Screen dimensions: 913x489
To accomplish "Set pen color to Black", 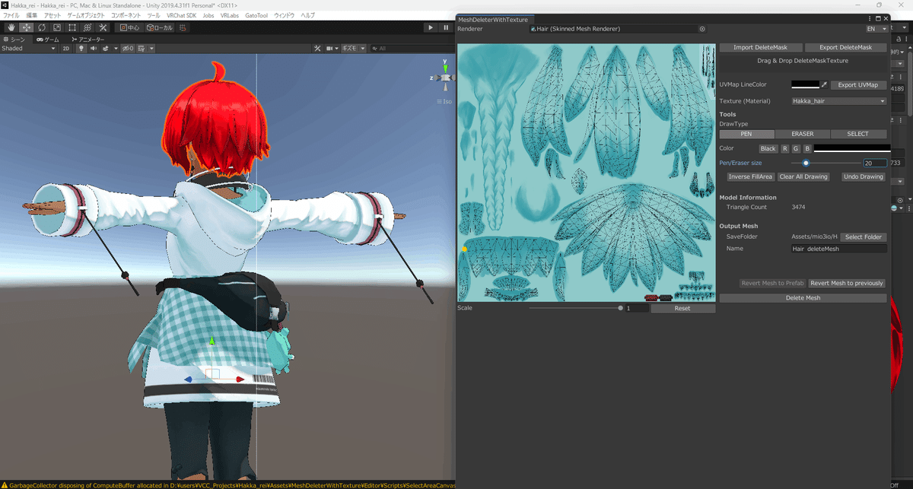I will 768,149.
